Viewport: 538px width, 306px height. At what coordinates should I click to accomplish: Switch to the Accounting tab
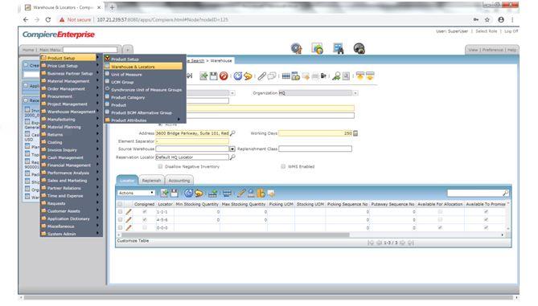(179, 181)
